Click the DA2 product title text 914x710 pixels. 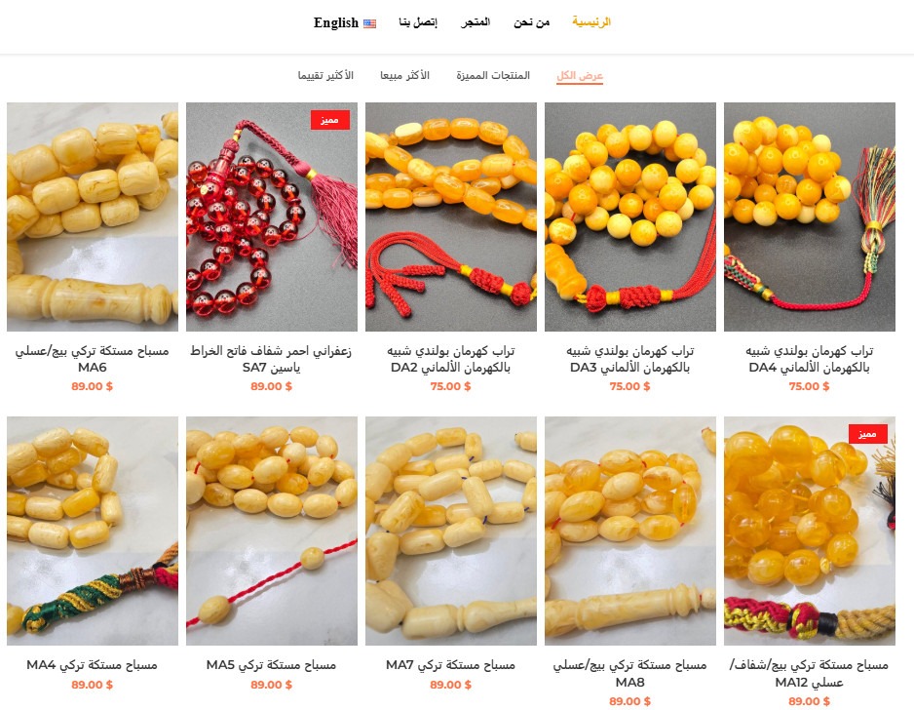(x=450, y=359)
